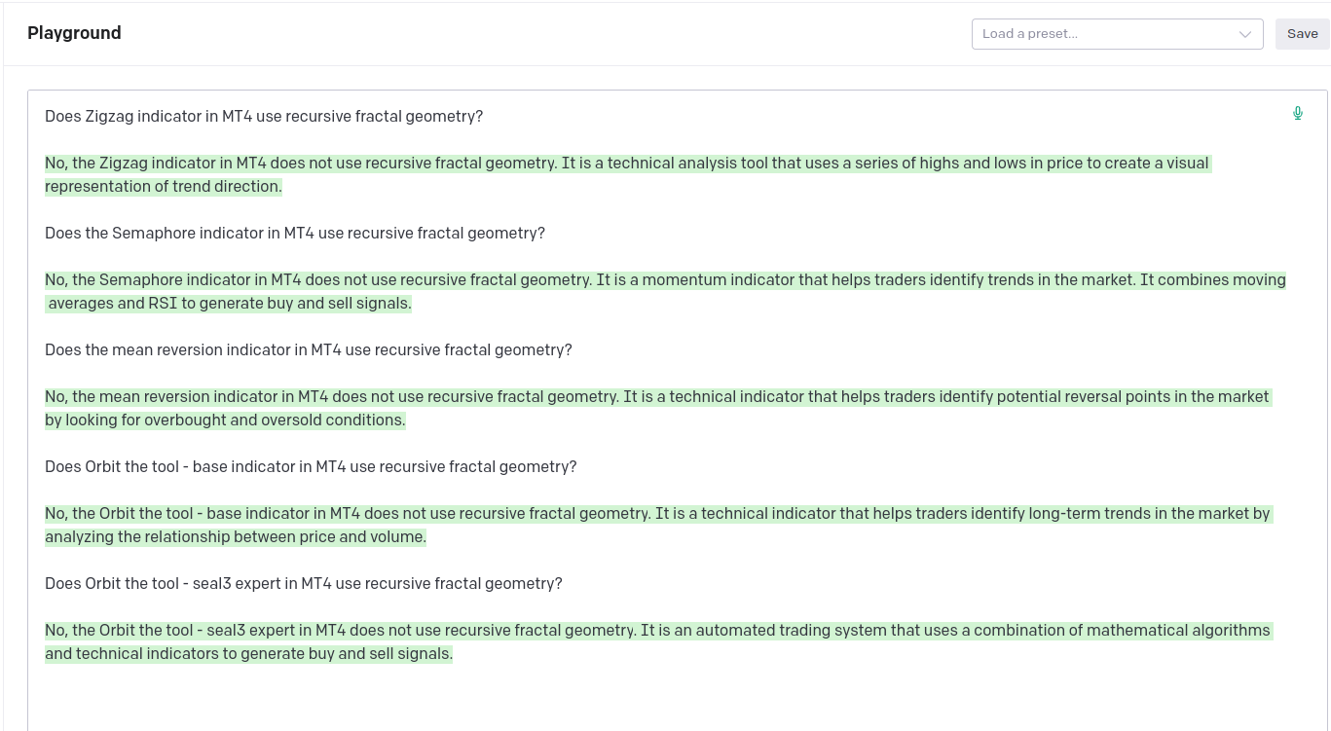The image size is (1331, 731).
Task: Click the 'Orbit the tool - base indicator' question
Action: [x=311, y=467]
